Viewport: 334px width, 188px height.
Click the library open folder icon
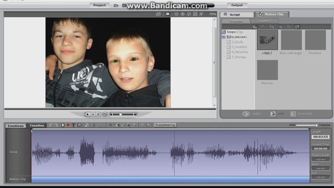coord(255,27)
